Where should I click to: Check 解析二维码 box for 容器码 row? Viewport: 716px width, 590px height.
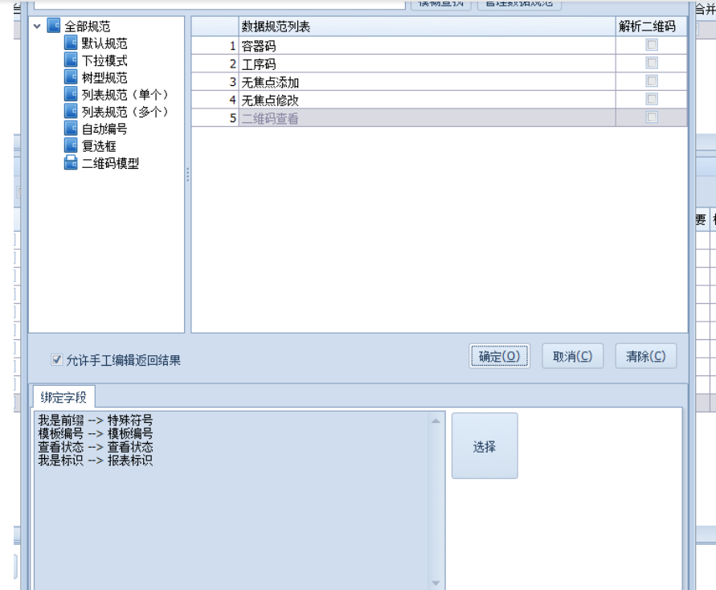coord(652,46)
